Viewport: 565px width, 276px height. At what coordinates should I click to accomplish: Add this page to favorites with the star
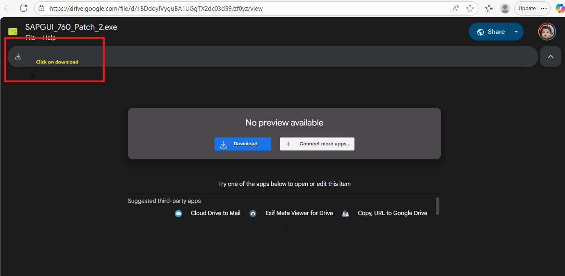tap(470, 8)
